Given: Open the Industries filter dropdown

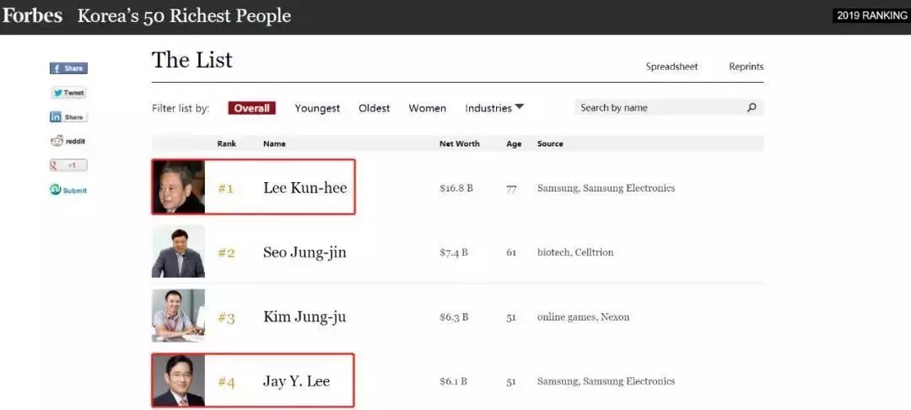Looking at the screenshot, I should point(494,108).
